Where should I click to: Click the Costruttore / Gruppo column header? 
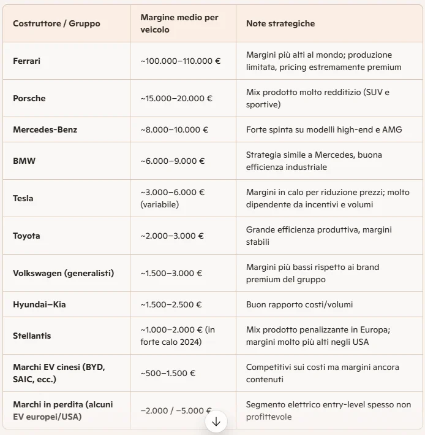pyautogui.click(x=56, y=23)
